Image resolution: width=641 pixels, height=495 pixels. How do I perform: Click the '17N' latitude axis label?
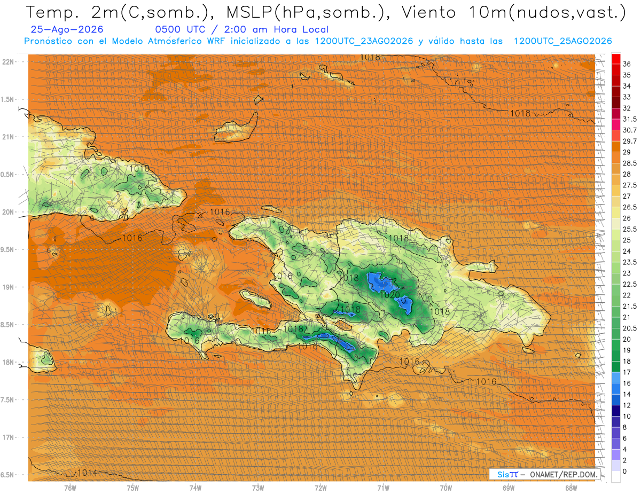tap(9, 437)
